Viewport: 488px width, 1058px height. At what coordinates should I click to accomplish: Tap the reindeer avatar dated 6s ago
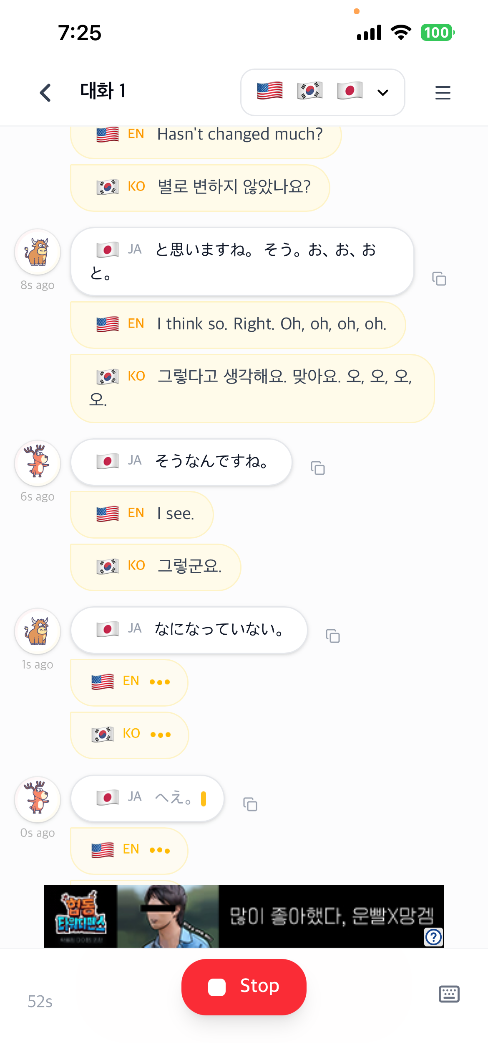click(x=38, y=463)
